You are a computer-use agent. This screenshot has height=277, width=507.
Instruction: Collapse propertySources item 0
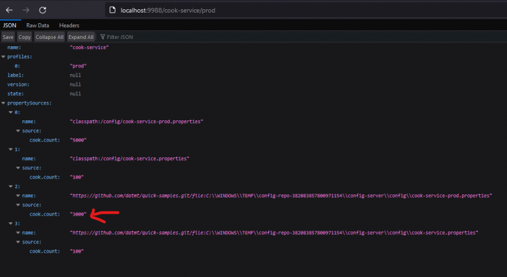(11, 112)
